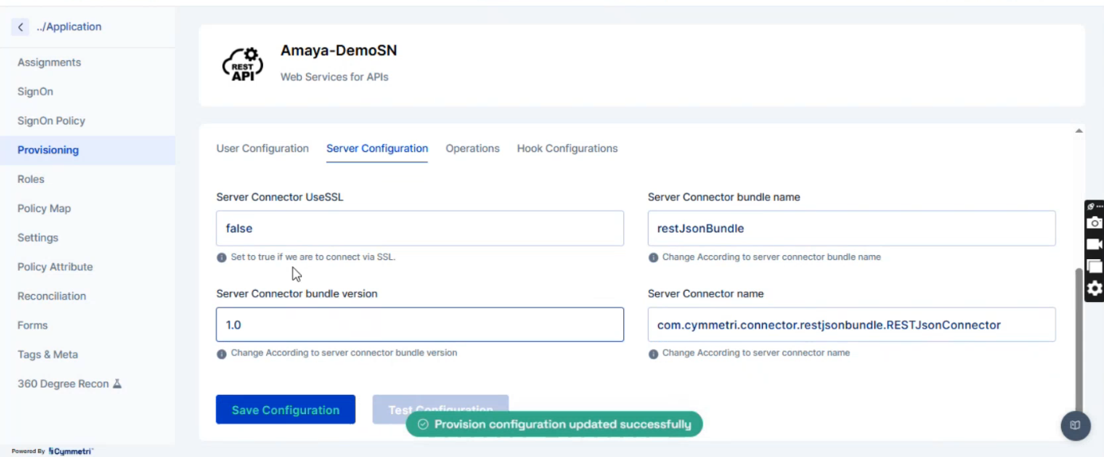Click the Cymmetri logo at the bottom left
This screenshot has width=1104, height=457.
70,451
